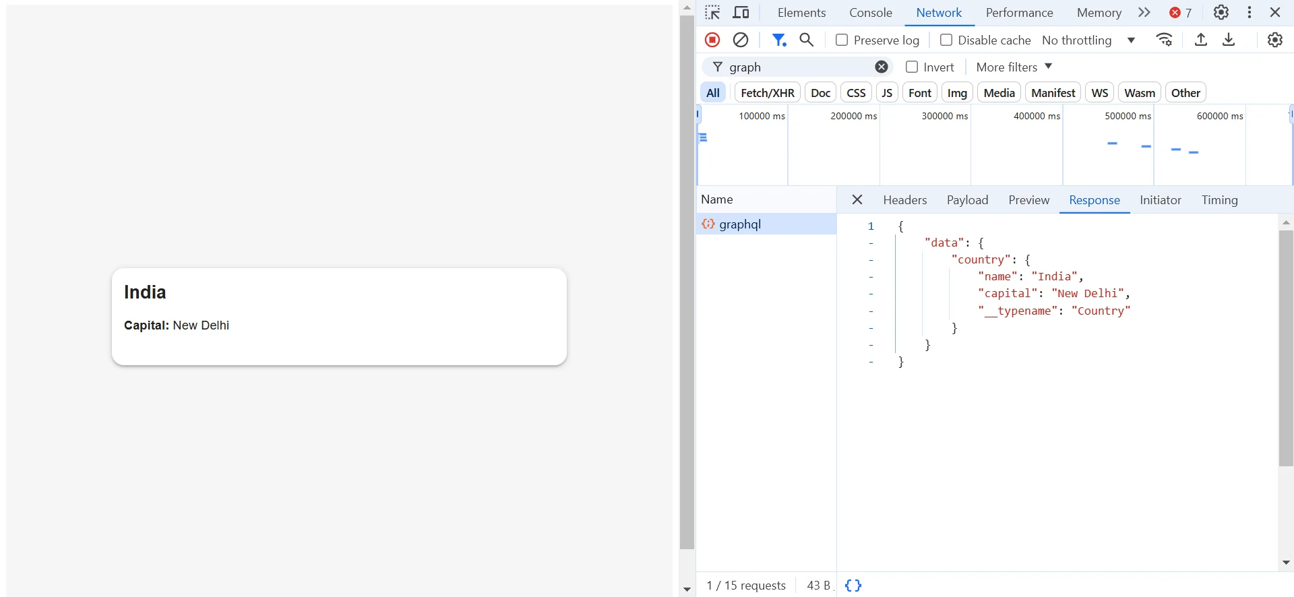Filter by Fetch/XHR requests
The width and height of the screenshot is (1294, 597).
click(x=768, y=92)
